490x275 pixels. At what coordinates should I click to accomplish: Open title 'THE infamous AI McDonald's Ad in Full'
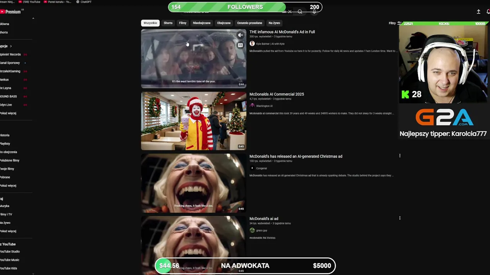[282, 32]
